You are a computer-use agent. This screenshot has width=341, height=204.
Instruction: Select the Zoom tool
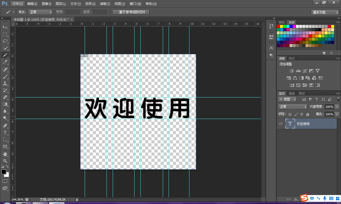[5, 161]
